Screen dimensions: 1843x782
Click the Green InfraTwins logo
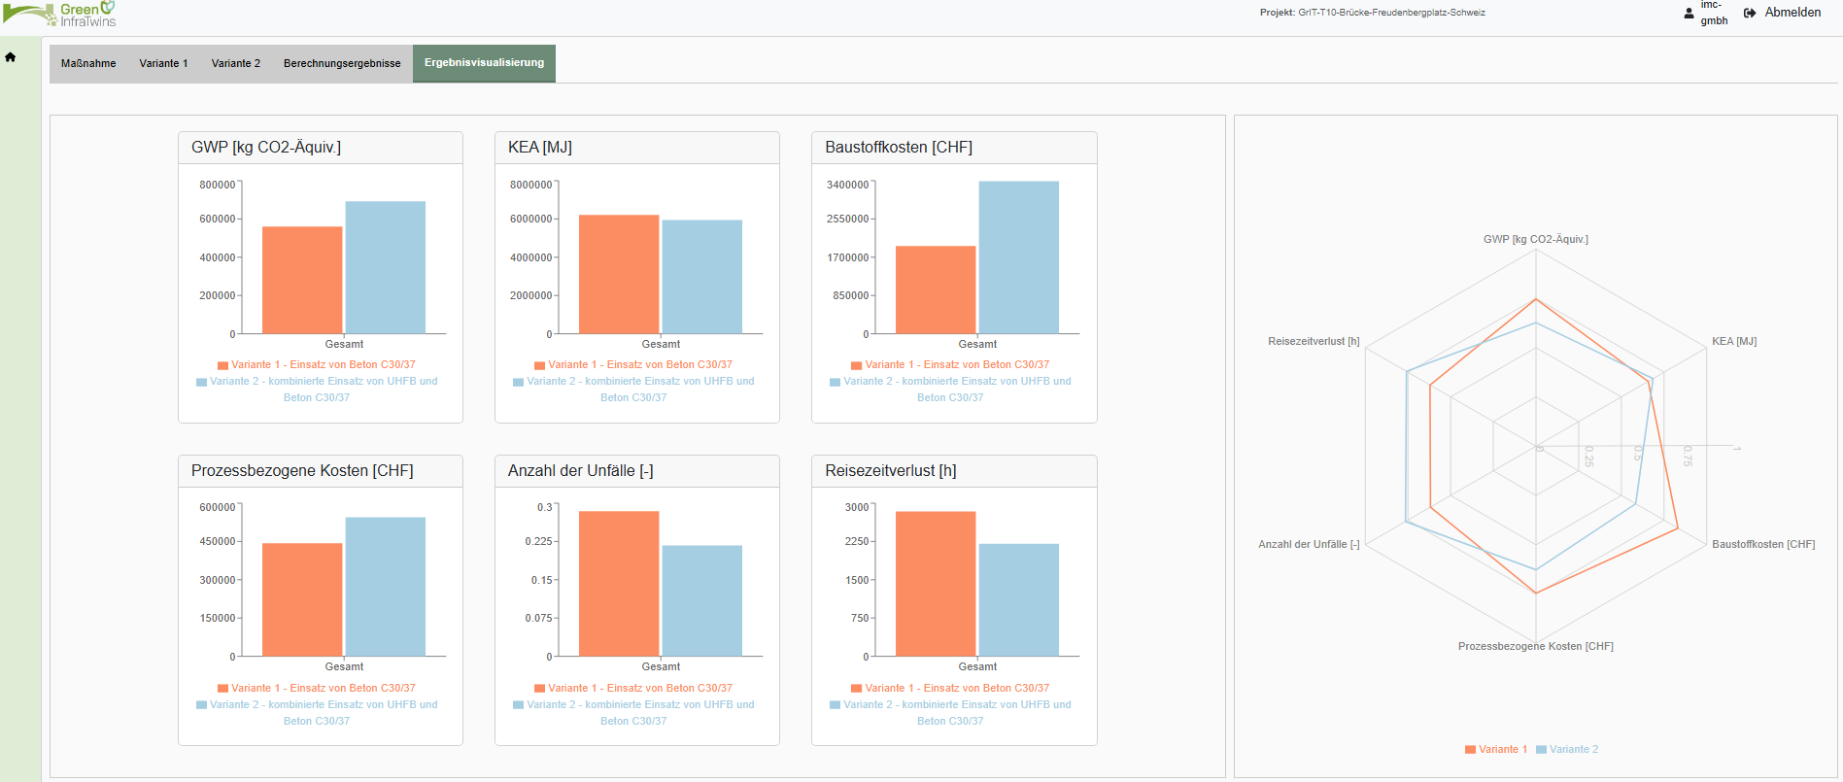tap(60, 14)
